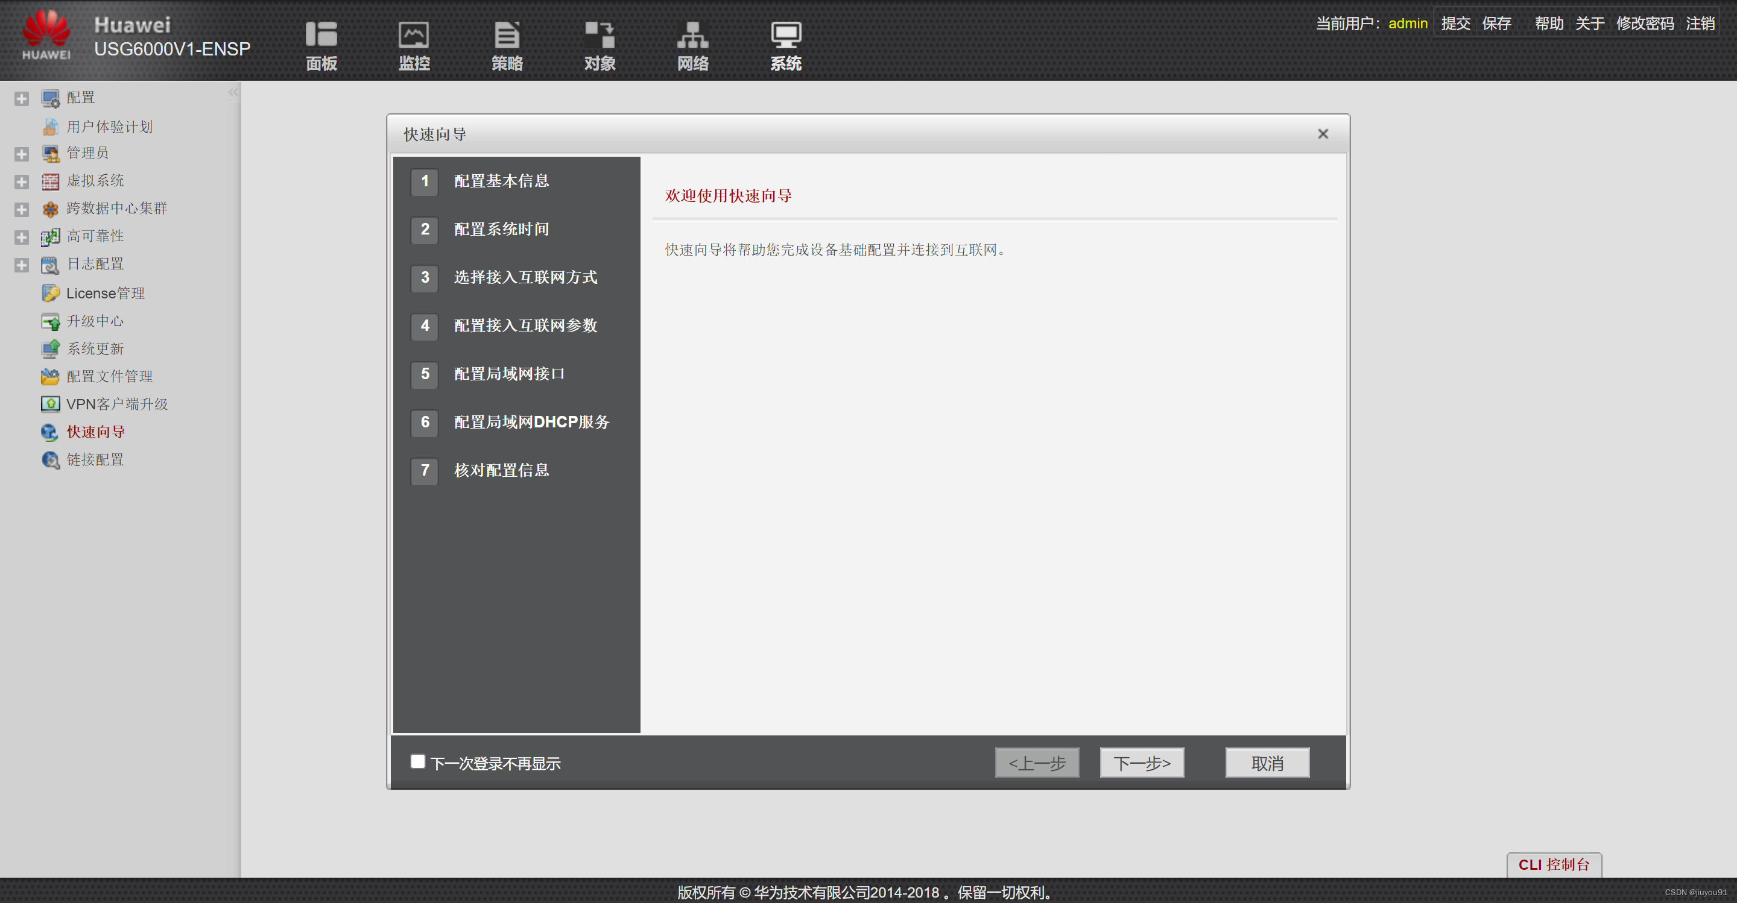
Task: Select wizard step 3 选择接入互联网方式
Action: point(525,278)
